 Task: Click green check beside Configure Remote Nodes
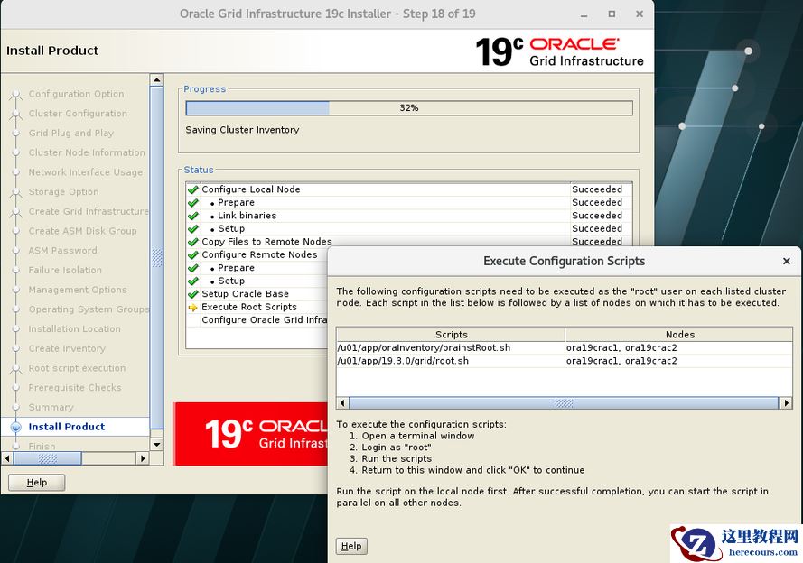tap(193, 254)
